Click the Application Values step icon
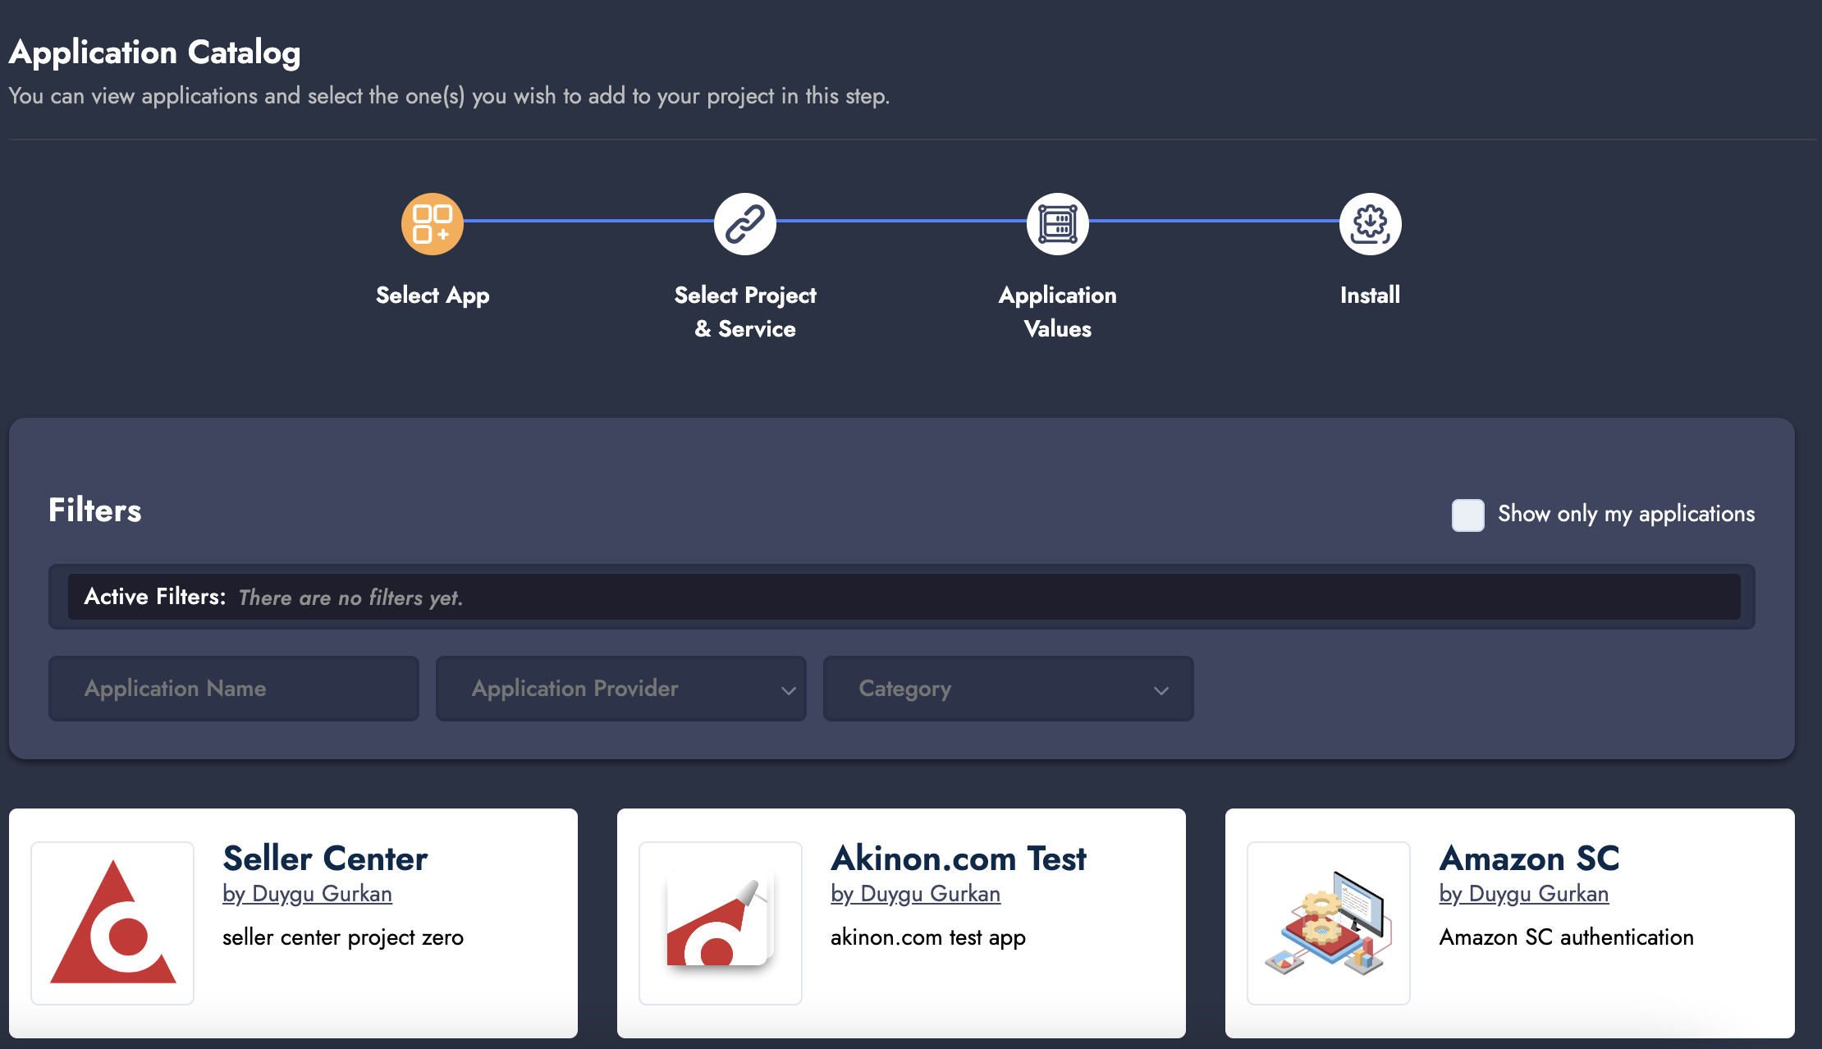This screenshot has height=1049, width=1822. click(x=1058, y=224)
